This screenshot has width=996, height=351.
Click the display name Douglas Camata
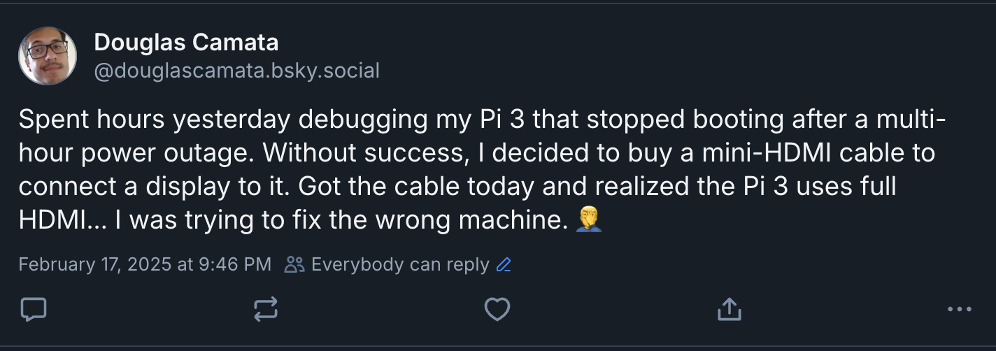[186, 43]
